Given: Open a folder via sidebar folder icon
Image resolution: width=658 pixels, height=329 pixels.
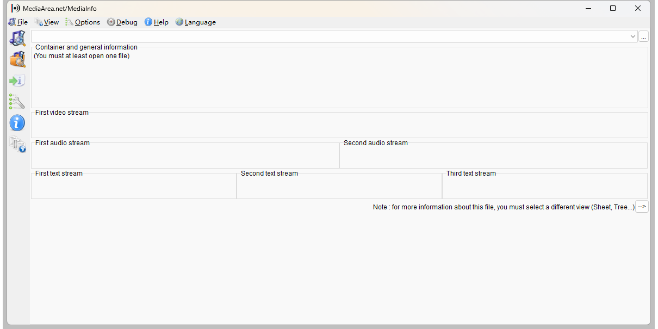Looking at the screenshot, I should (17, 59).
